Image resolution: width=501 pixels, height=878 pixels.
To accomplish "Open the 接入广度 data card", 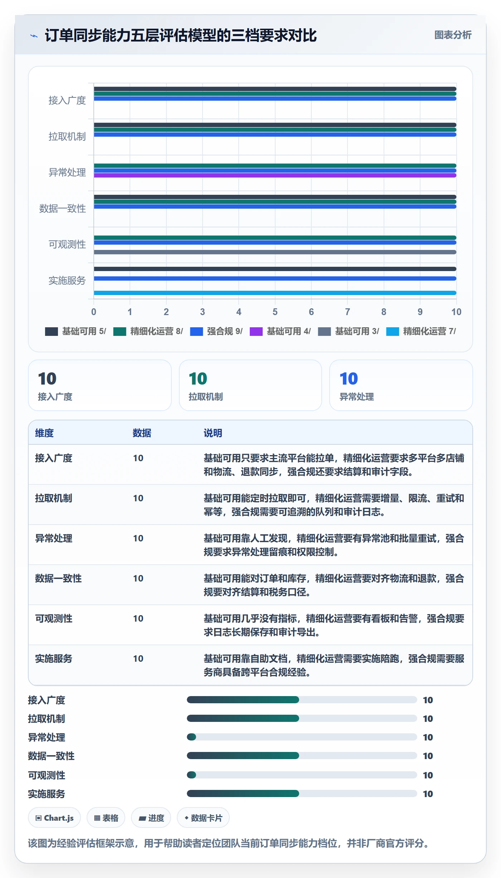I will pyautogui.click(x=100, y=385).
